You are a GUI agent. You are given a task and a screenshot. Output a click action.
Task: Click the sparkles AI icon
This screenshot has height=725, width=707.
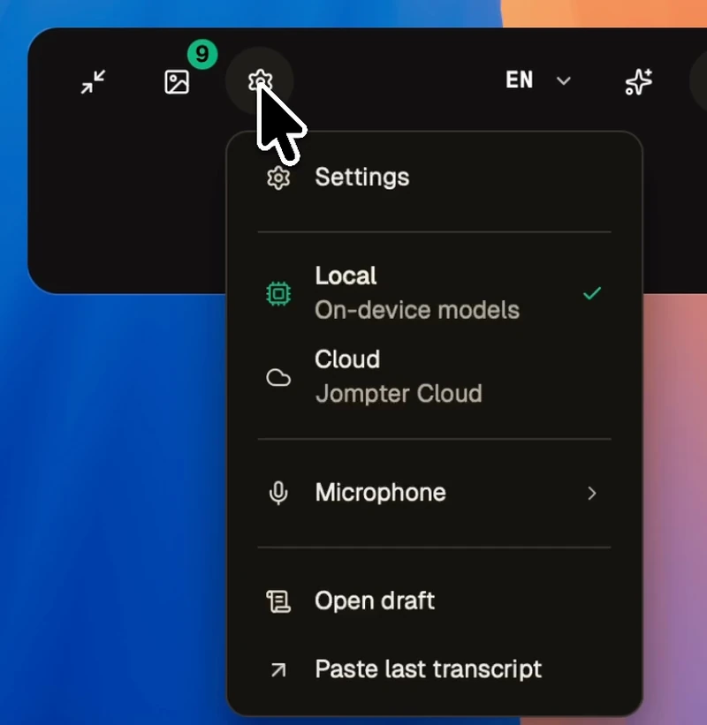[639, 82]
